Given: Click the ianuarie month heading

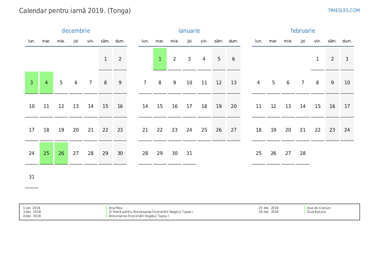Looking at the screenshot, I should click(x=189, y=31).
